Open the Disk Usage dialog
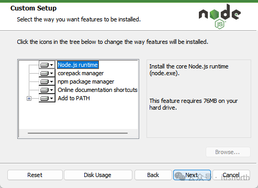The width and height of the screenshot is (258, 188). (98, 175)
